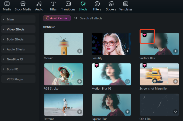
Task: Open the Transitions panel icon
Action: (68, 4)
